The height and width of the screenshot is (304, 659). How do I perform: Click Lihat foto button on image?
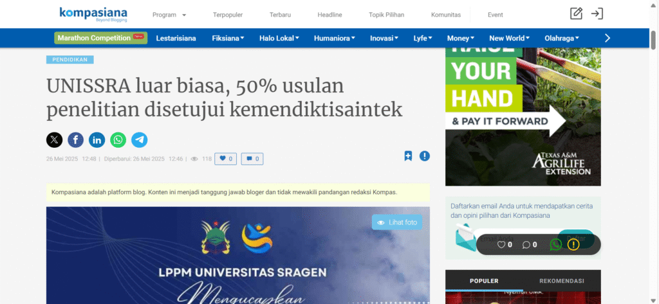(397, 222)
